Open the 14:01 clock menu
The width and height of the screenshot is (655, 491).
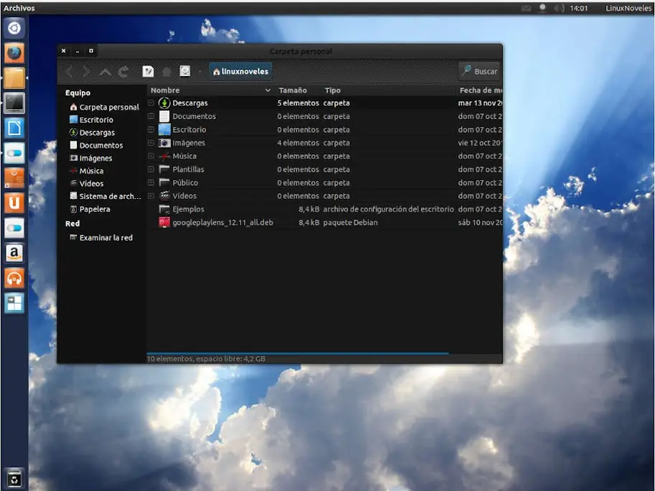[579, 8]
